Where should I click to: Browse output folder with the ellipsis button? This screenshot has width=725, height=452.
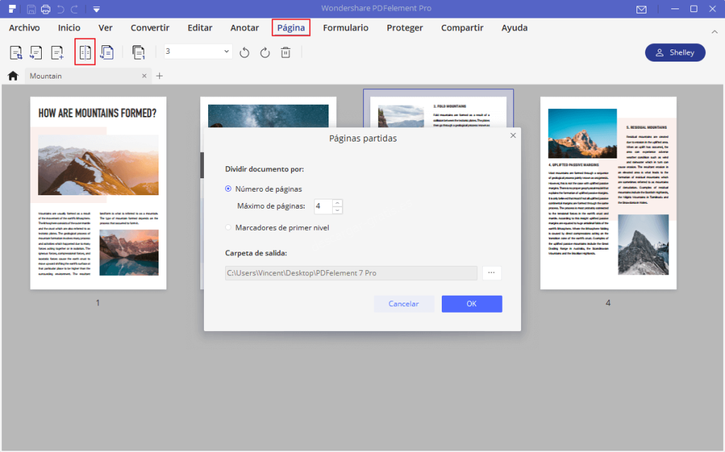[x=491, y=273]
